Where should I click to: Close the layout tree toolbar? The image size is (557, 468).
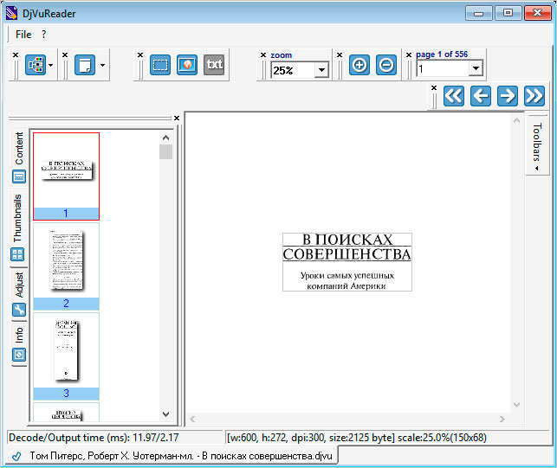[x=16, y=54]
